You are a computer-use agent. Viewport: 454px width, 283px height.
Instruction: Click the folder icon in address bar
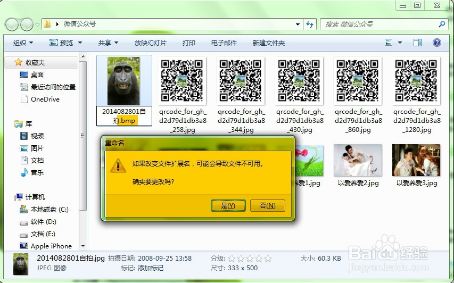47,24
